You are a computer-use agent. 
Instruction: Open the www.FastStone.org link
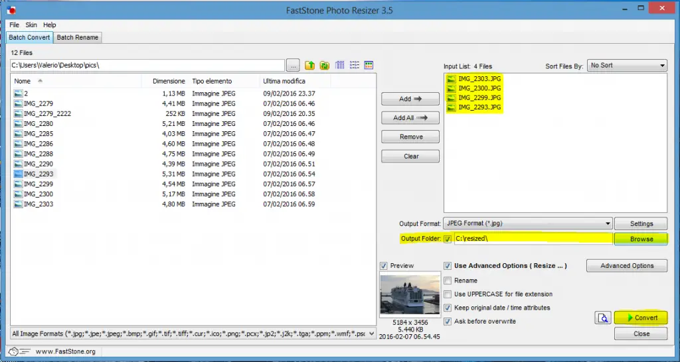click(66, 351)
